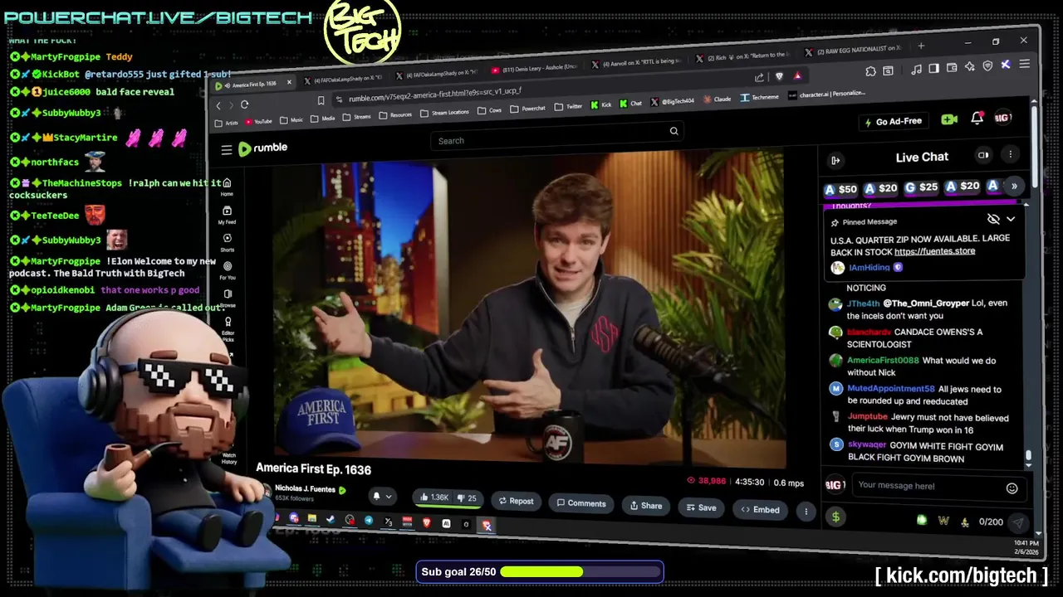Click the search magnifier icon
1063x597 pixels.
(674, 131)
